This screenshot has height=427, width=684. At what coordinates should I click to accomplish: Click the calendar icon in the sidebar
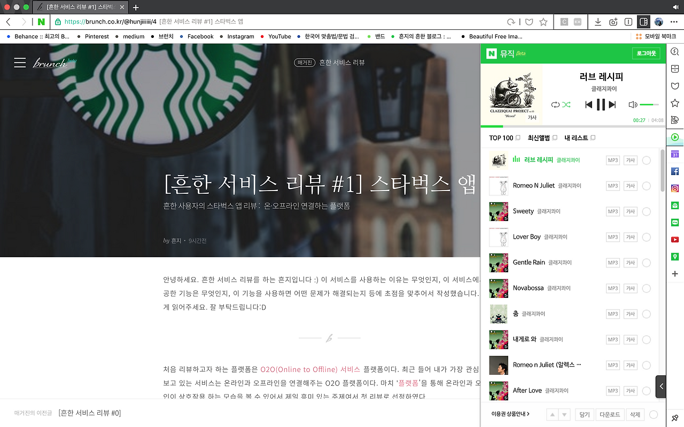pyautogui.click(x=674, y=154)
